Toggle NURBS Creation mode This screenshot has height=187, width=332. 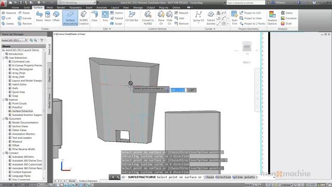click(84, 18)
